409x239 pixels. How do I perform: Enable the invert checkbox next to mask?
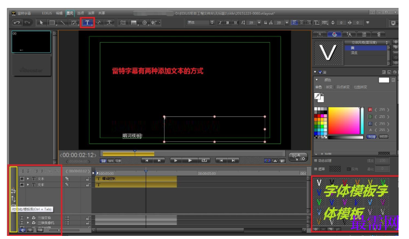tap(348, 169)
